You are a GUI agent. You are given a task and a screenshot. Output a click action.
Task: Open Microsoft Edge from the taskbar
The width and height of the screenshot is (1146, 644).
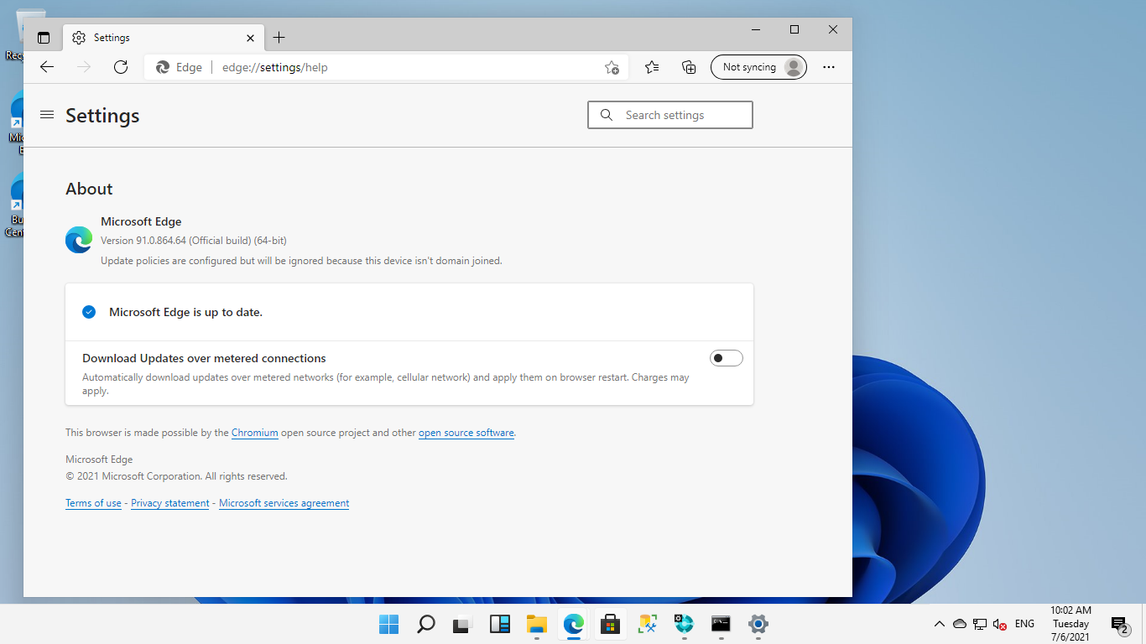tap(573, 625)
